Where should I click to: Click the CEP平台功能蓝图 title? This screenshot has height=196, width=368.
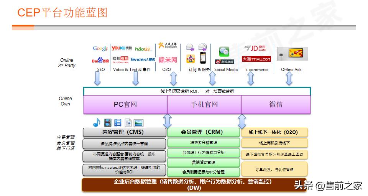(62, 12)
